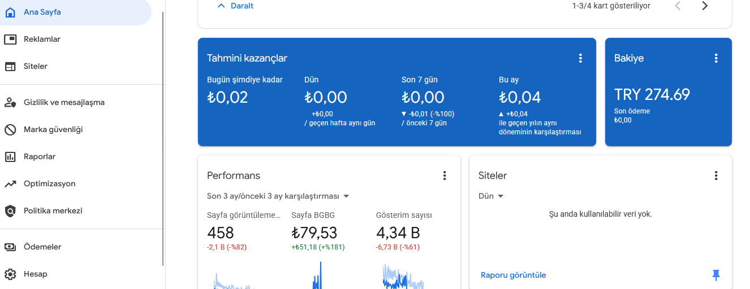Open Optimizasyon in the sidebar
750x289 pixels.
click(76, 183)
